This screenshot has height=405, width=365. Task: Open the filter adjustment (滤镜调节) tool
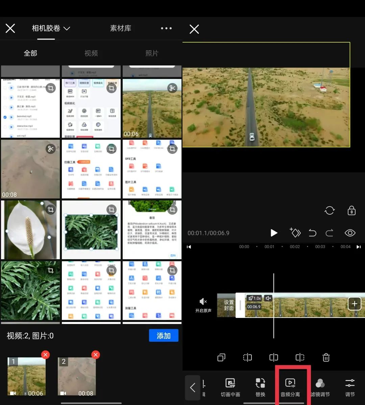pyautogui.click(x=320, y=386)
